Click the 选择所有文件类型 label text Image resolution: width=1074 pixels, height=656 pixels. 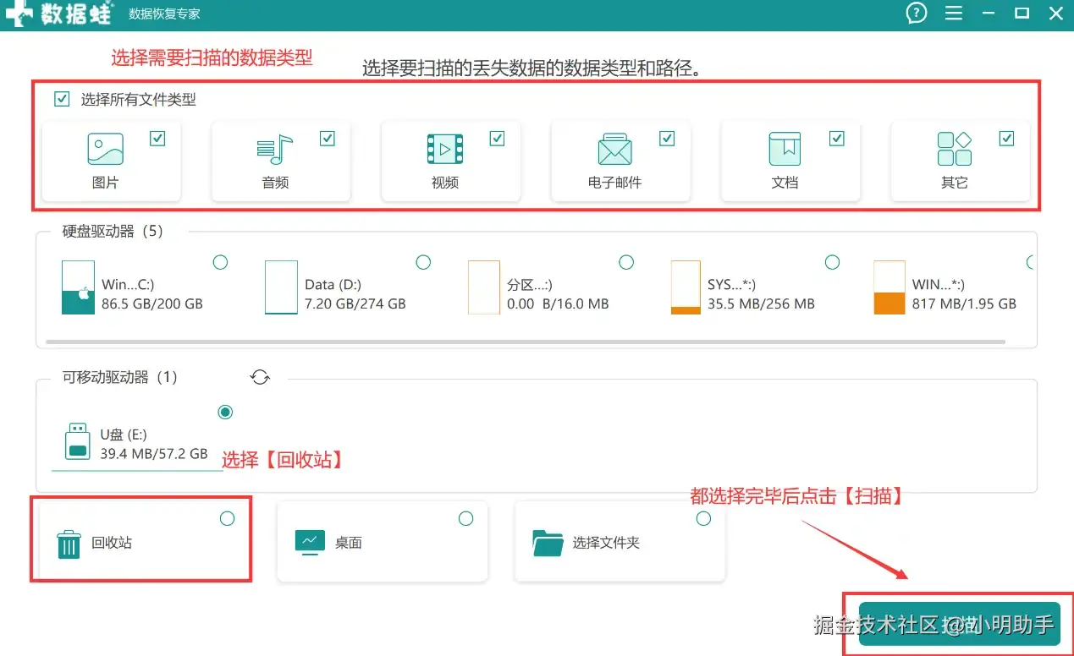click(x=139, y=100)
